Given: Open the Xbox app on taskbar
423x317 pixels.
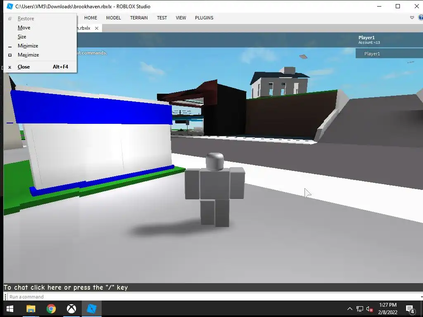Looking at the screenshot, I should tap(71, 309).
